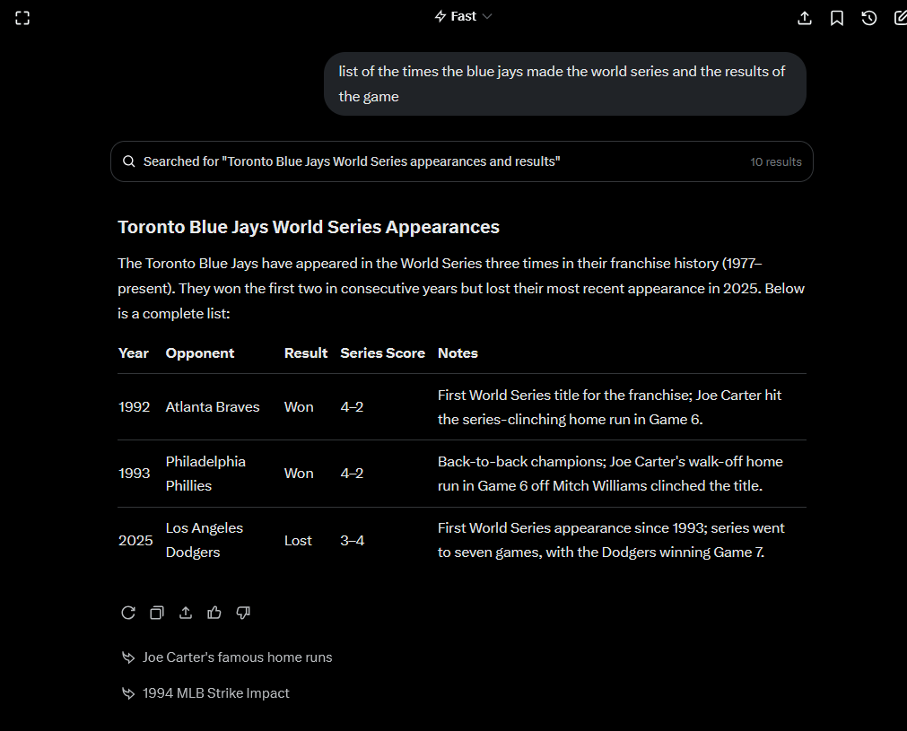Click the user message about blue jays
The height and width of the screenshot is (731, 907).
(564, 83)
